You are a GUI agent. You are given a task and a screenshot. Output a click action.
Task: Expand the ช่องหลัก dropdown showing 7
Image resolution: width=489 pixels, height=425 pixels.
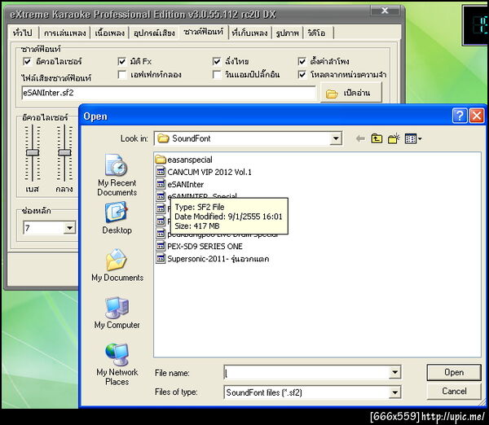pos(70,228)
